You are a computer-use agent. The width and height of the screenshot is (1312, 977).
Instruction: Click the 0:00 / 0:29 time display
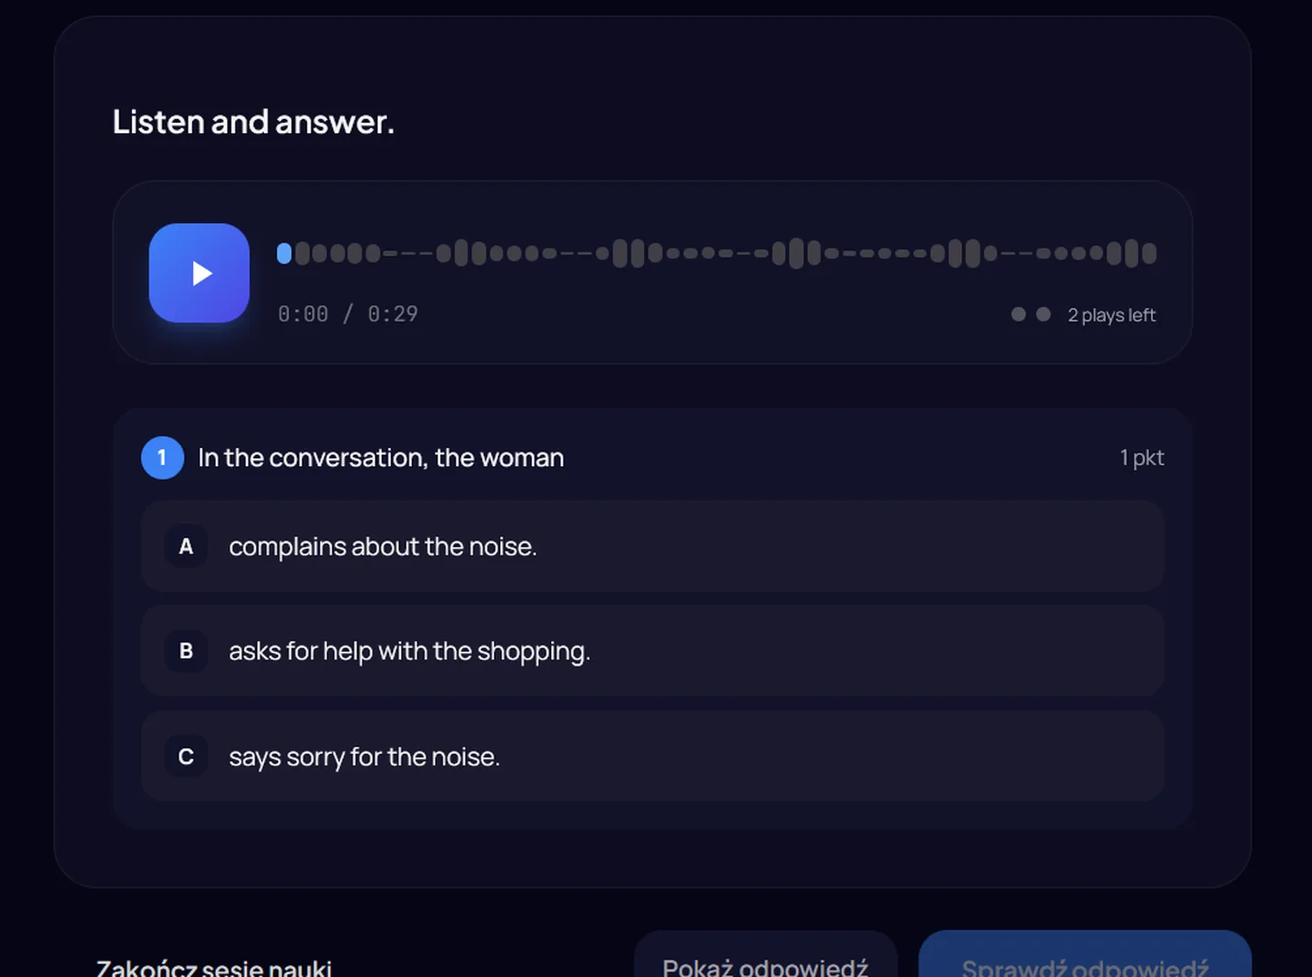coord(348,314)
